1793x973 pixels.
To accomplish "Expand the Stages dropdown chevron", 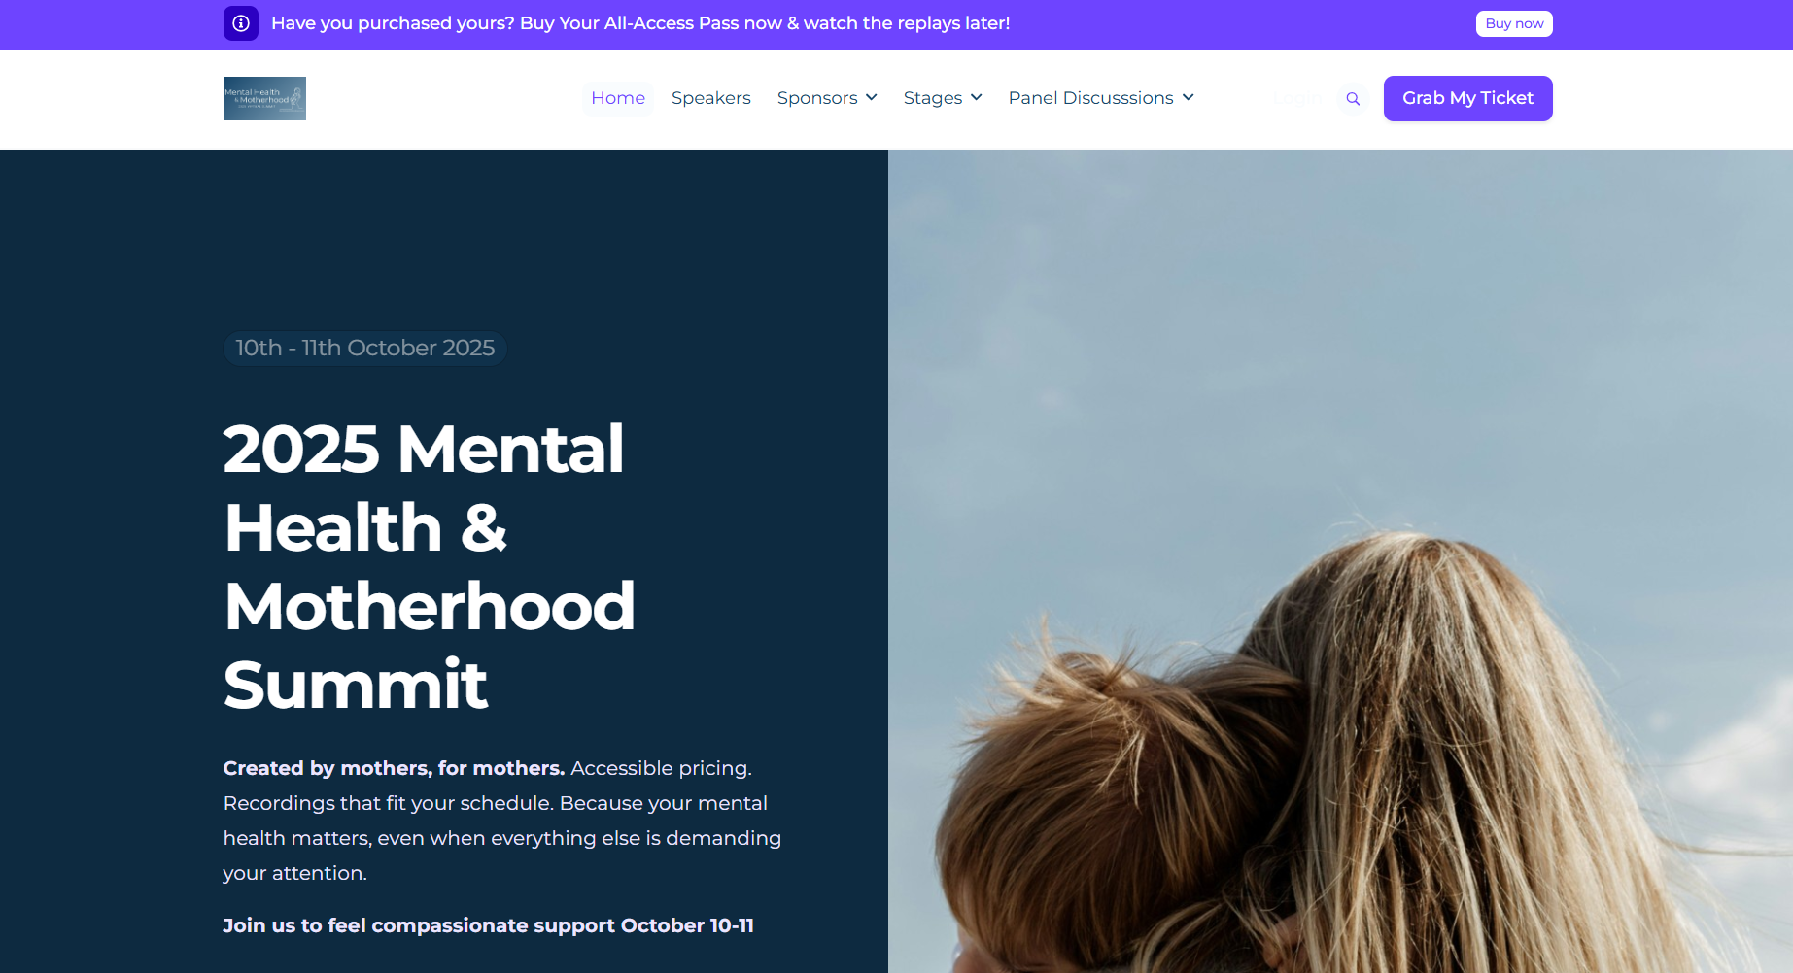I will pos(977,97).
